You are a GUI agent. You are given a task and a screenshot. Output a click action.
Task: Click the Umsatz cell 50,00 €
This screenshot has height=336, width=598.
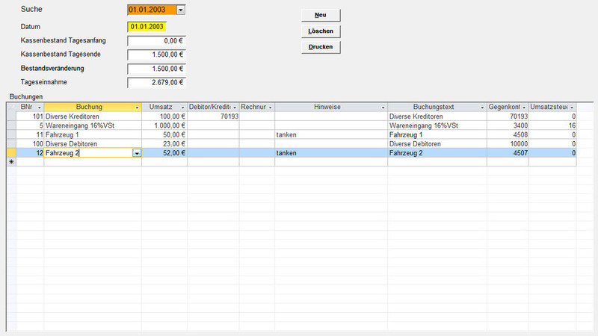pos(164,135)
